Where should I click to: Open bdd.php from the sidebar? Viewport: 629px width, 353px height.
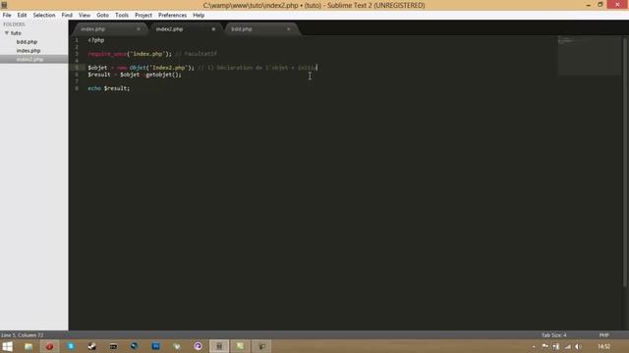pos(27,42)
